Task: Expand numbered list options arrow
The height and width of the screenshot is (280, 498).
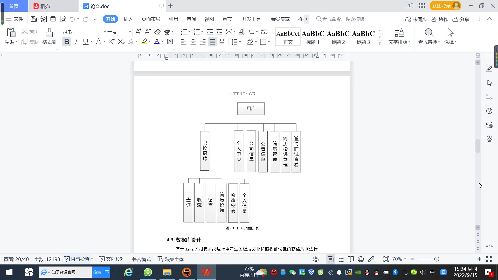Action: 202,32
